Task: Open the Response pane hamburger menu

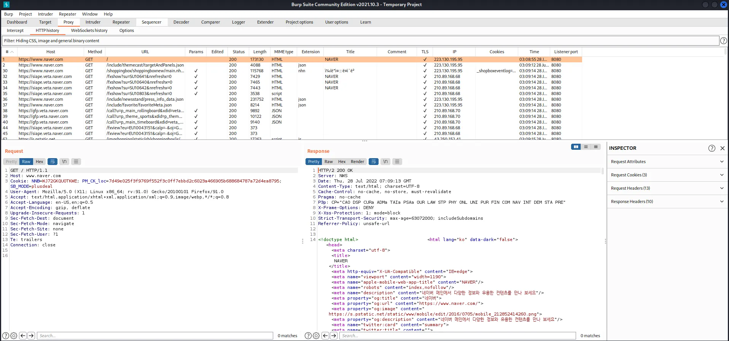Action: [397, 162]
